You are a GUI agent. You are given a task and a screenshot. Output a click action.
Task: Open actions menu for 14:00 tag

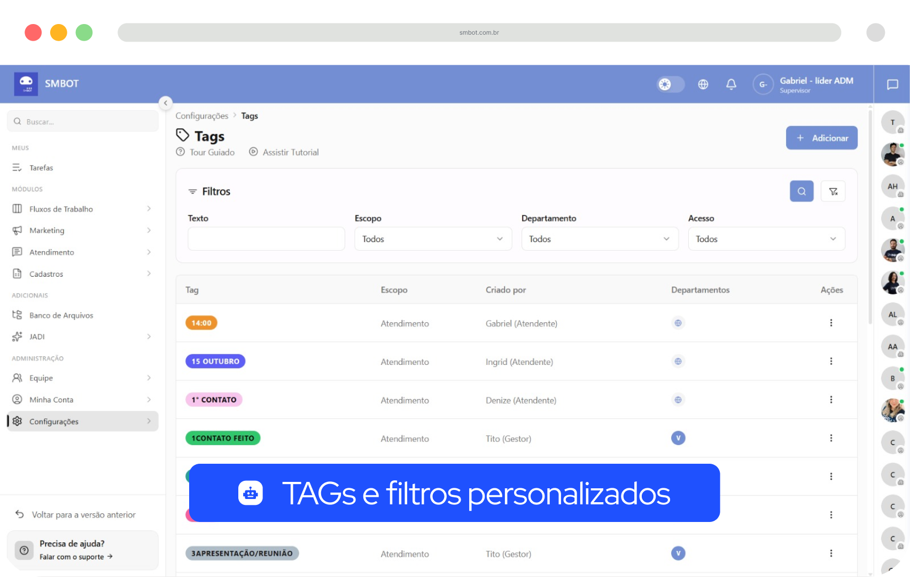click(831, 323)
